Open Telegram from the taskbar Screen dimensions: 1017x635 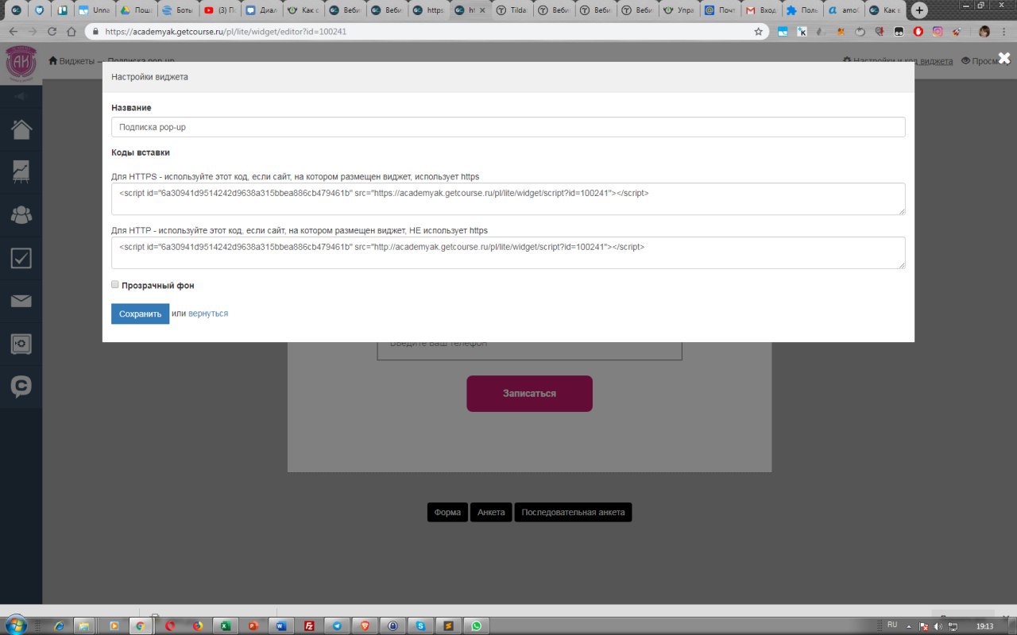coord(337,625)
